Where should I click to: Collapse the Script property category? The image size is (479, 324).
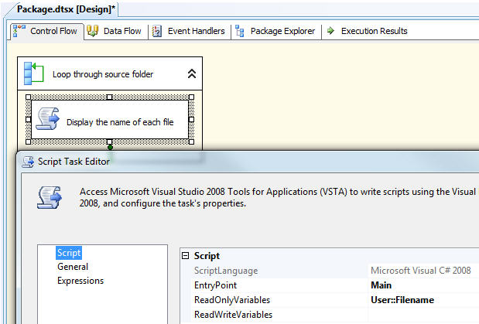pyautogui.click(x=186, y=256)
